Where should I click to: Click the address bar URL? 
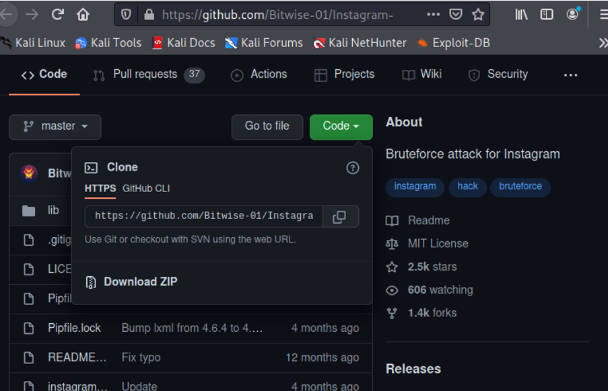(277, 15)
